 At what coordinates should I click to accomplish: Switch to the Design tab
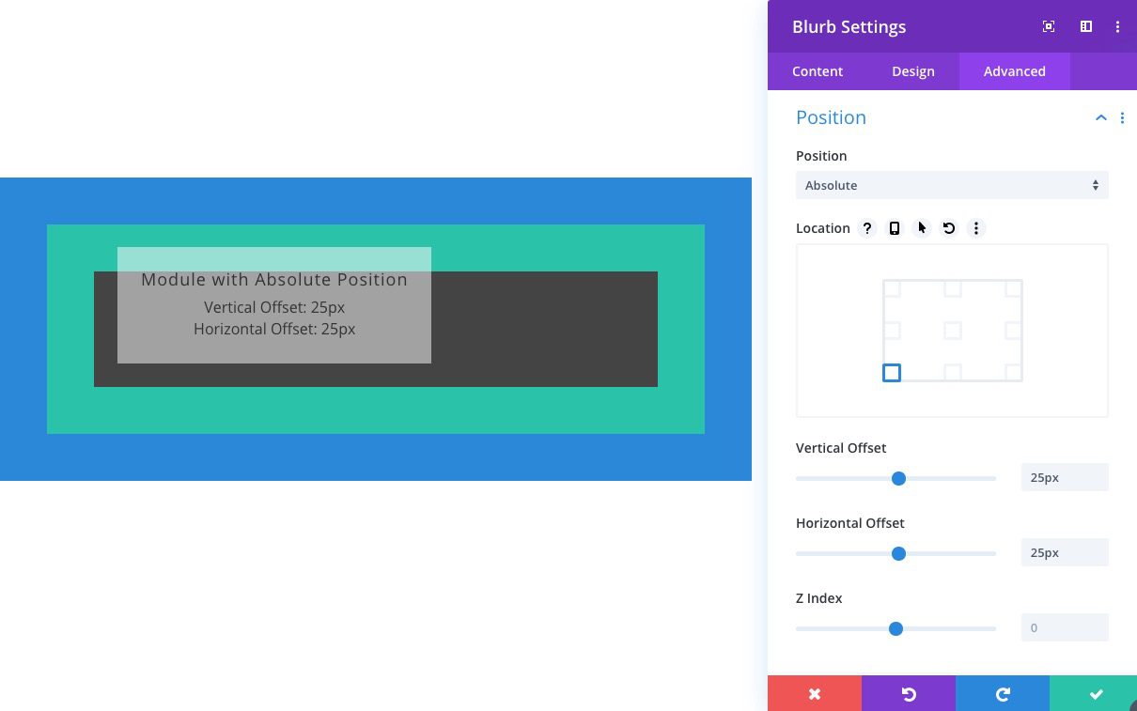pos(912,71)
